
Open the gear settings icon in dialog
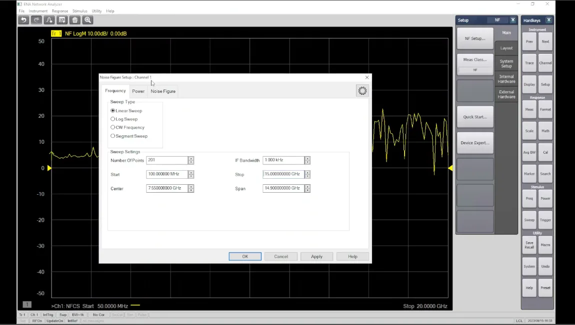362,91
